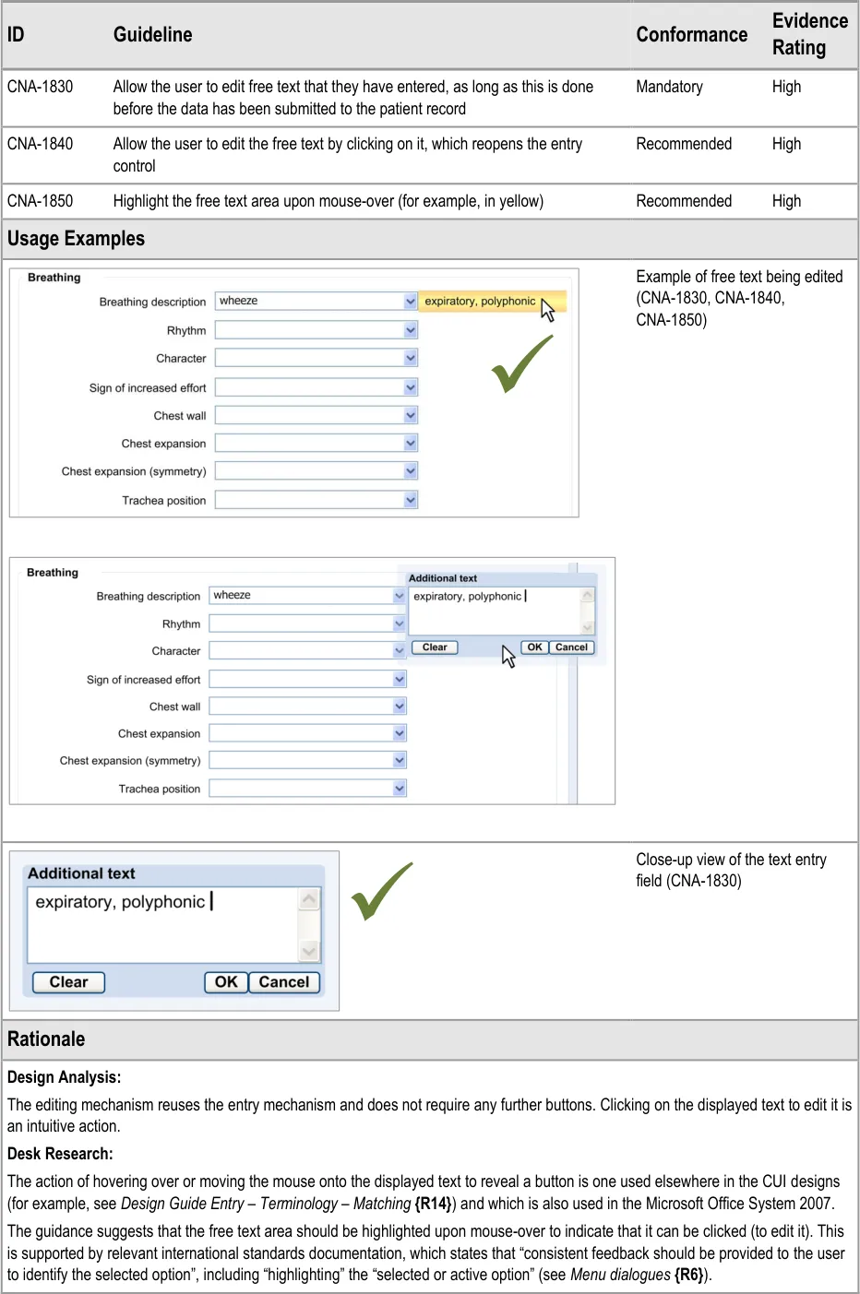The height and width of the screenshot is (1294, 860).
Task: Click the Additional text field in lower form popup
Action: (494, 610)
